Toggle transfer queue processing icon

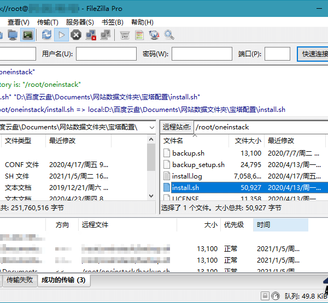[x=61, y=35]
